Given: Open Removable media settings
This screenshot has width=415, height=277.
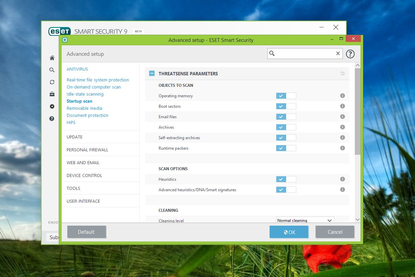Looking at the screenshot, I should [84, 108].
